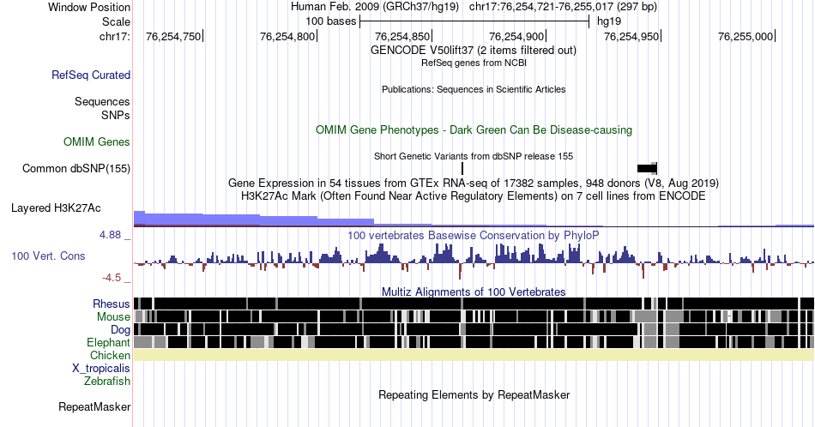Click Publications: Sequences in Scientific Articles title

(x=474, y=89)
